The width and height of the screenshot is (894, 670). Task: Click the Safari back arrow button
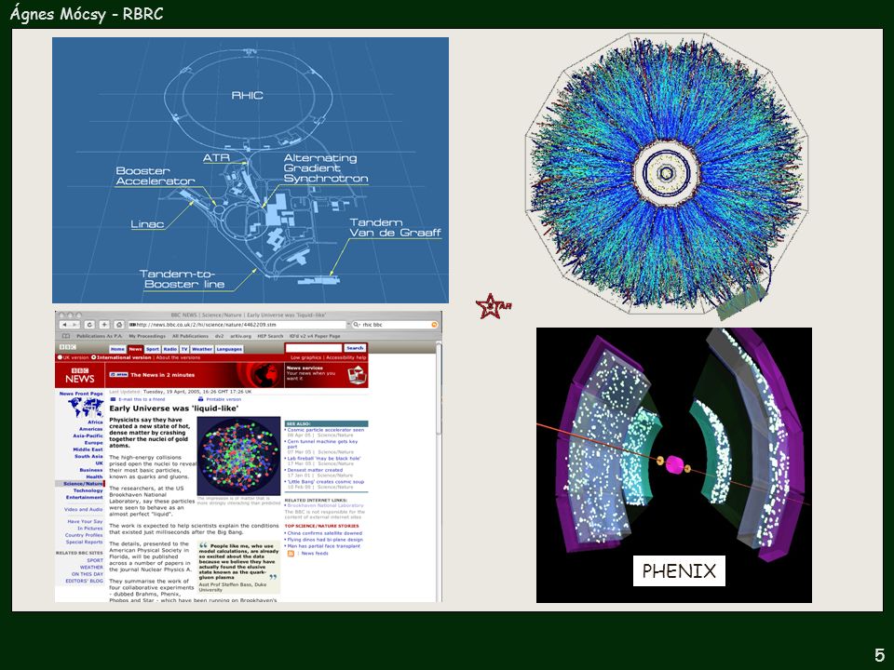[x=64, y=325]
